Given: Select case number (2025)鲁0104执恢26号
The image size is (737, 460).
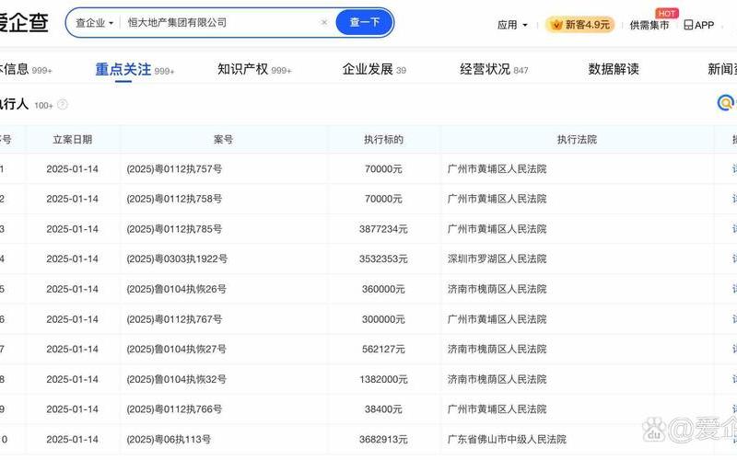Looking at the screenshot, I should [x=176, y=289].
